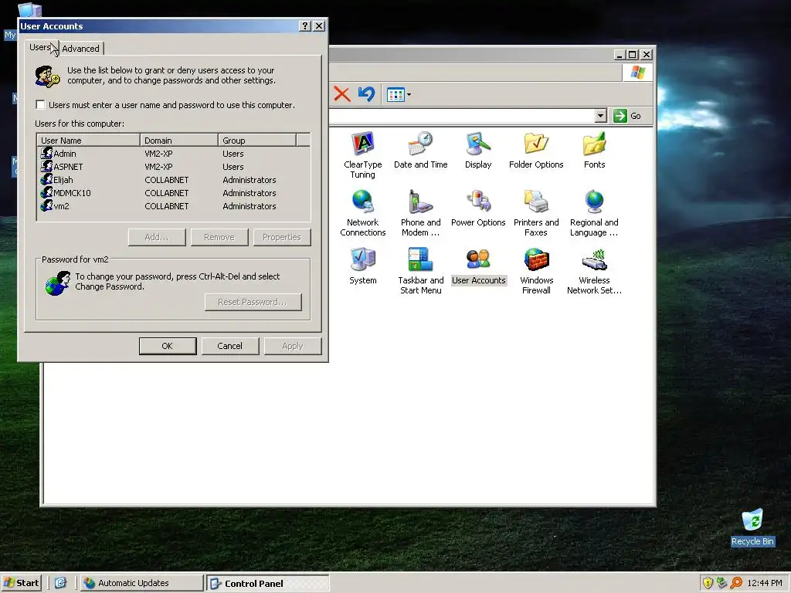The image size is (791, 593).
Task: Click Cancel in User Accounts dialog
Action: click(x=230, y=346)
